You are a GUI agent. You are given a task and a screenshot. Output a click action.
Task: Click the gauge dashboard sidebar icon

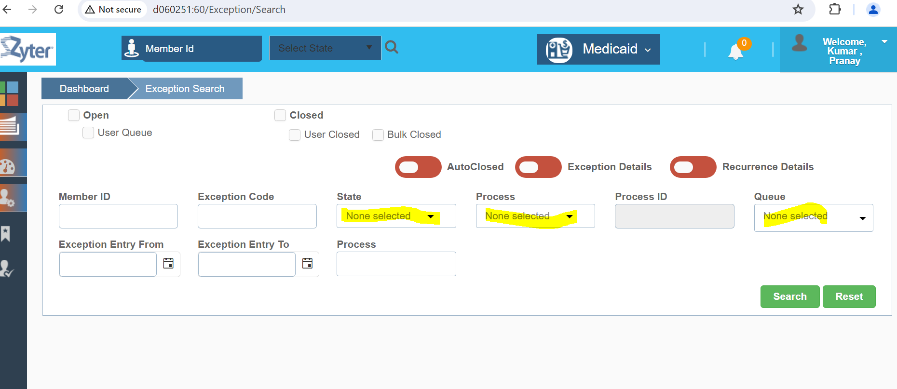pos(9,166)
